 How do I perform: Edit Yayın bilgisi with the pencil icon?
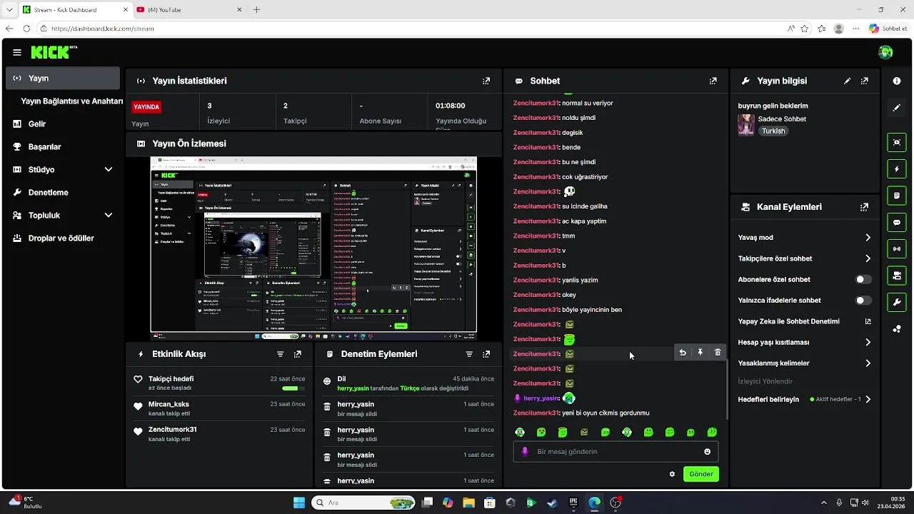[x=848, y=81]
